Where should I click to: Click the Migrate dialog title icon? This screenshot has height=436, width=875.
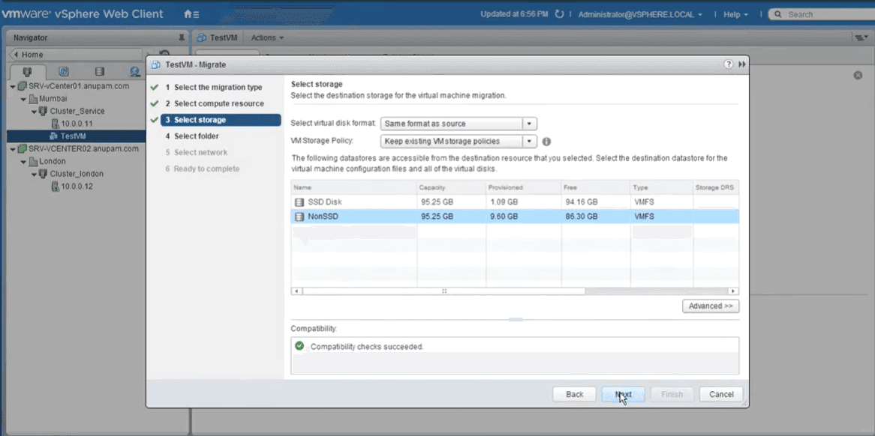pyautogui.click(x=156, y=64)
